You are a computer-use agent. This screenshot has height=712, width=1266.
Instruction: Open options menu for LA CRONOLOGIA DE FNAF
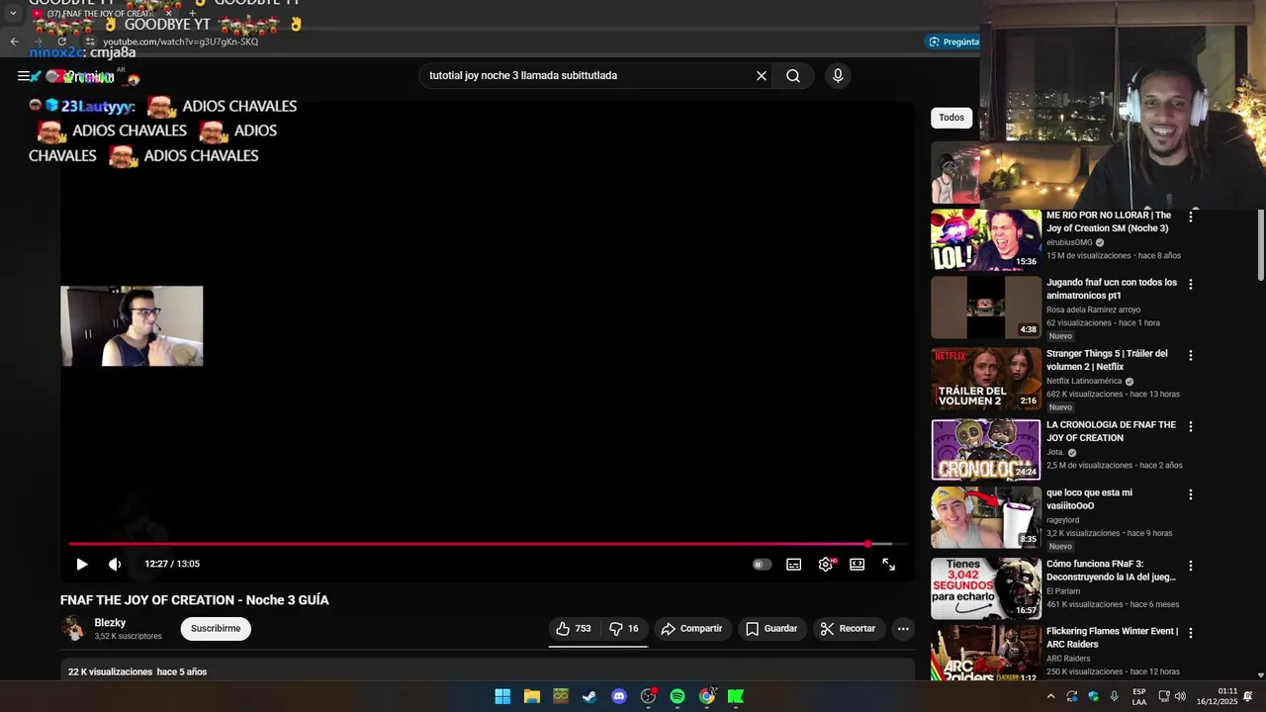(x=1191, y=426)
